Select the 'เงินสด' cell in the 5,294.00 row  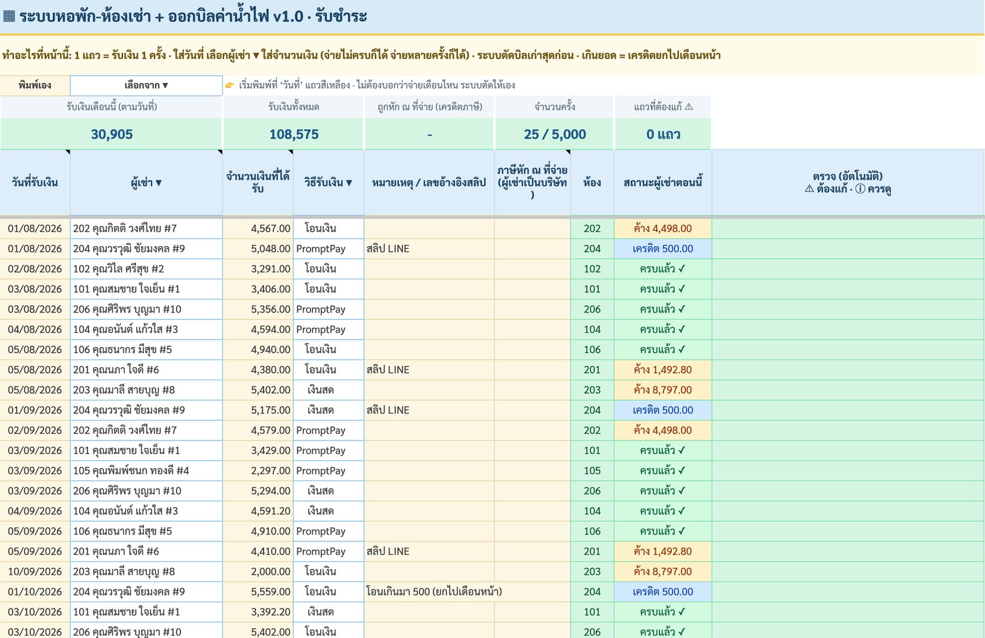328,491
